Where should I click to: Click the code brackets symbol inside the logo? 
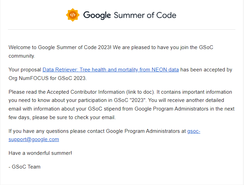coord(73,15)
